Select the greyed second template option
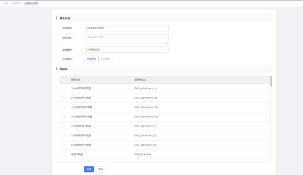The width and height of the screenshot is (303, 175). (106, 59)
